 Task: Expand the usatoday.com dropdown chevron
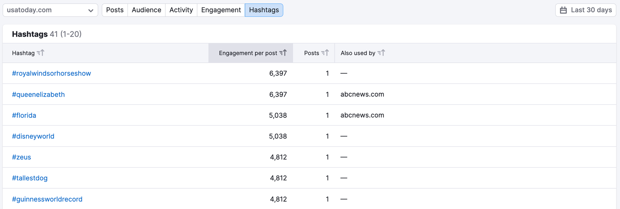click(x=91, y=10)
